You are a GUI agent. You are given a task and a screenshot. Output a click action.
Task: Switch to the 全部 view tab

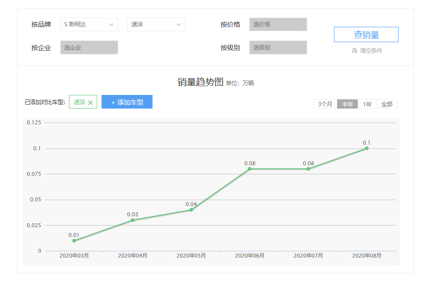[x=387, y=104]
